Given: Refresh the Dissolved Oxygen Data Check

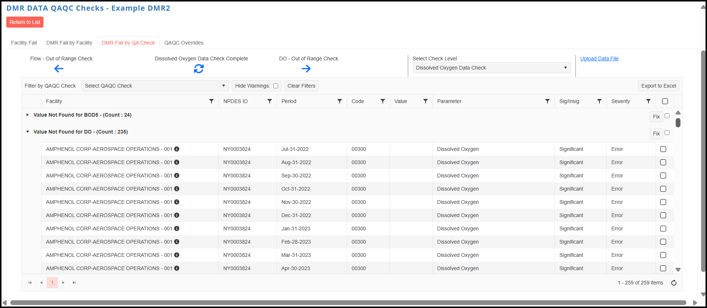Looking at the screenshot, I should [199, 68].
